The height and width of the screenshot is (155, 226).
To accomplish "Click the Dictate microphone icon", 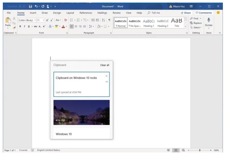I will pos(208,20).
